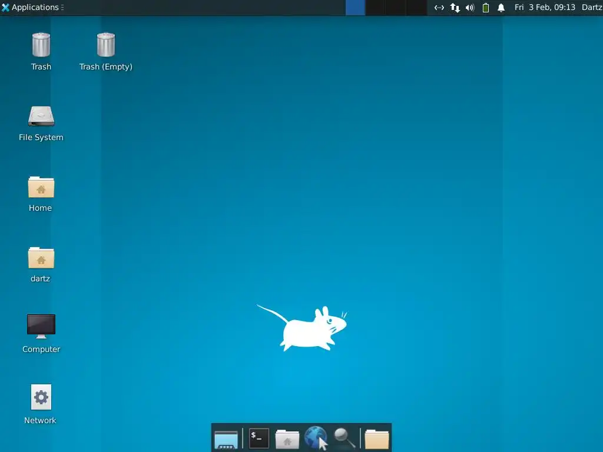Image resolution: width=603 pixels, height=452 pixels.
Task: Select the Trash desktop icon
Action: click(x=41, y=52)
